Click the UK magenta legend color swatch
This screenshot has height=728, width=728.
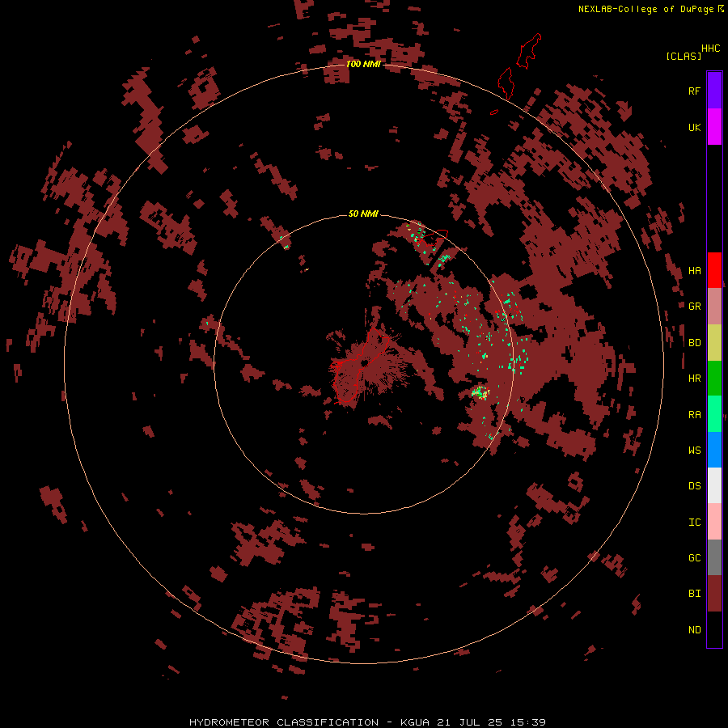click(714, 127)
